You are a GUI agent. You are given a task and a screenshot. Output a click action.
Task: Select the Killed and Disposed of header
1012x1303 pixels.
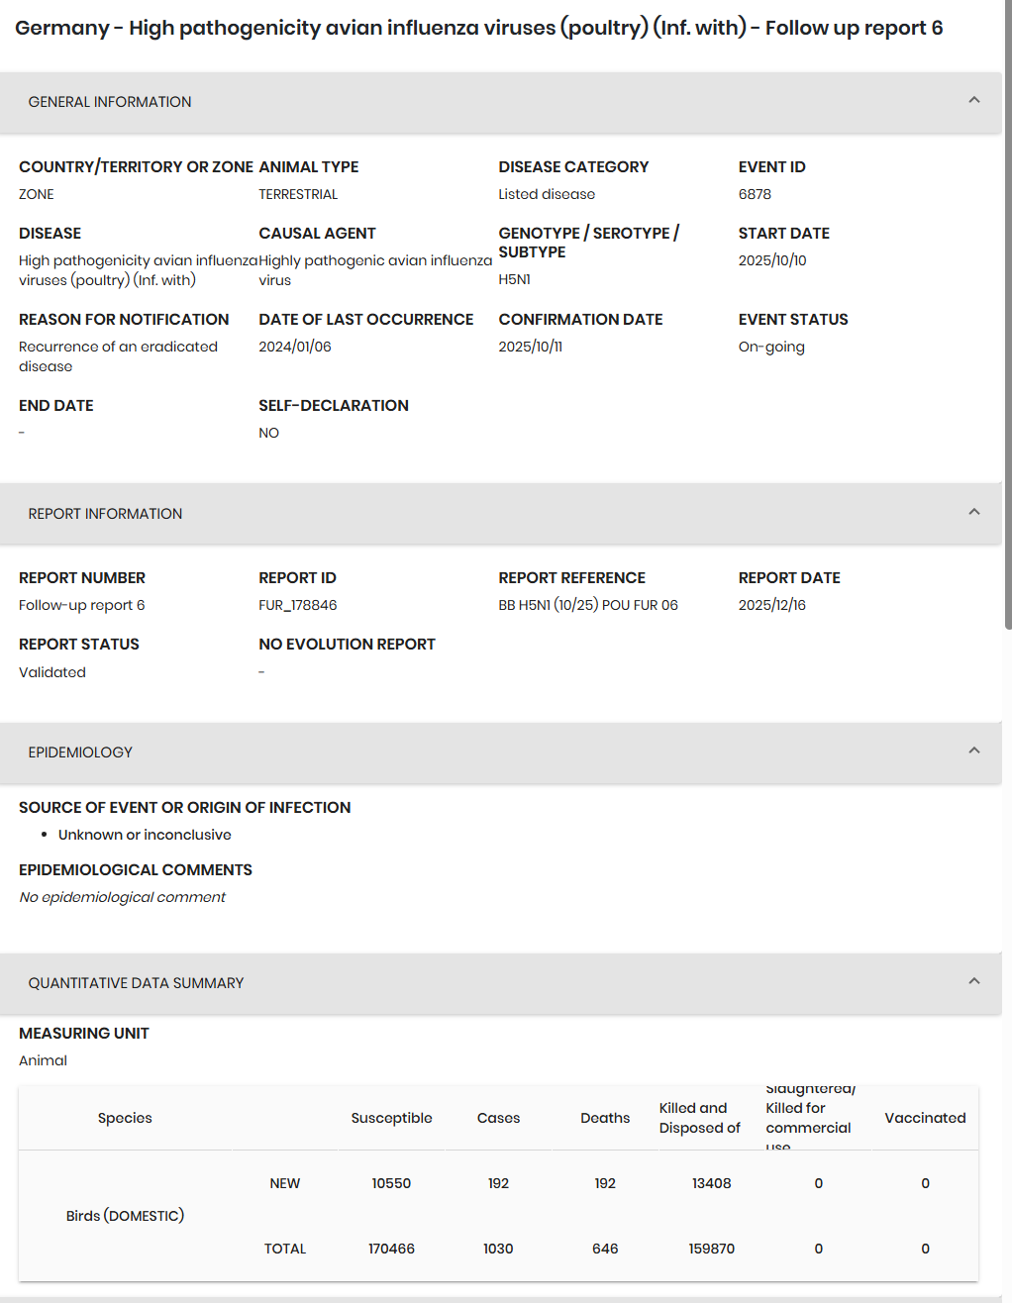700,1118
